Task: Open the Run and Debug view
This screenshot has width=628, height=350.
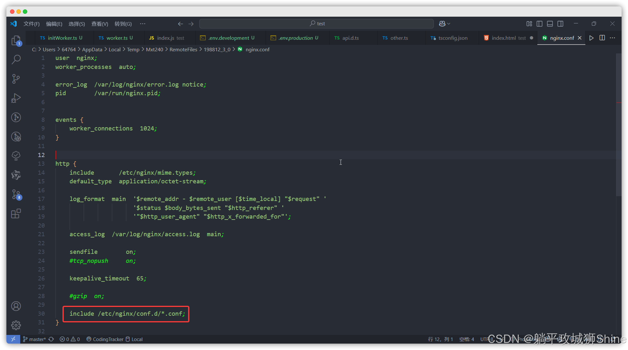Action: (16, 98)
